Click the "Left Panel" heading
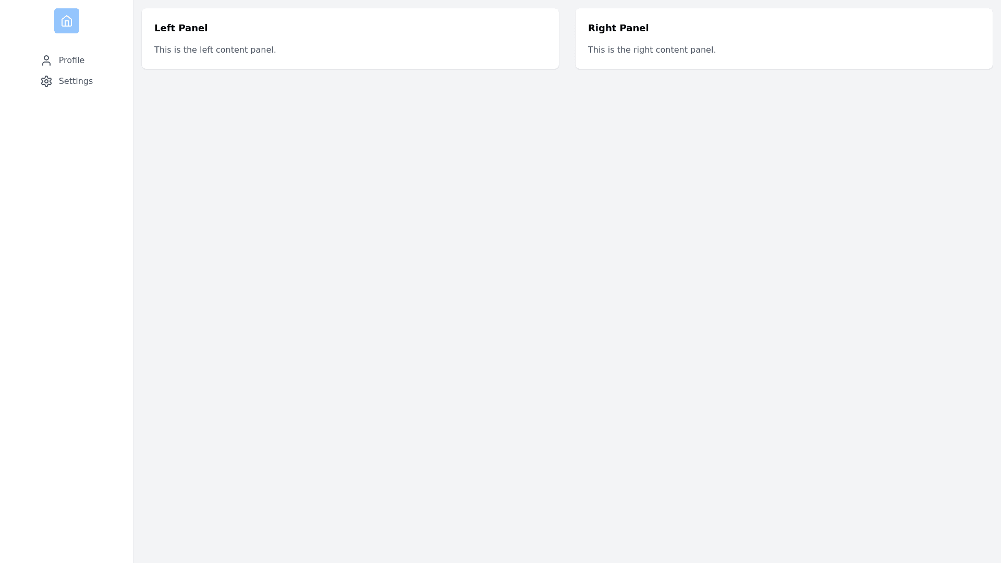 (x=180, y=28)
